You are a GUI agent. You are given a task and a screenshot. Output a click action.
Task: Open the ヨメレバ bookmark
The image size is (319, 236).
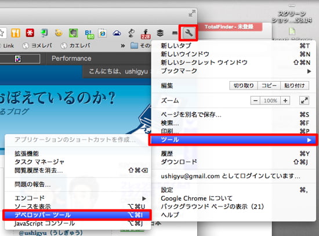[x=37, y=46]
